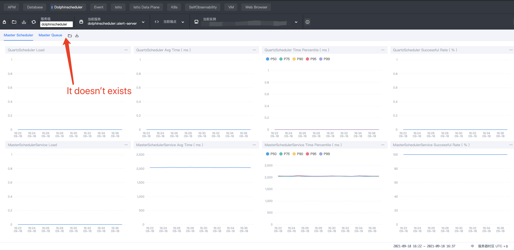Open dolphinscheduler::alert-server service selector
The image size is (514, 250).
click(x=112, y=24)
